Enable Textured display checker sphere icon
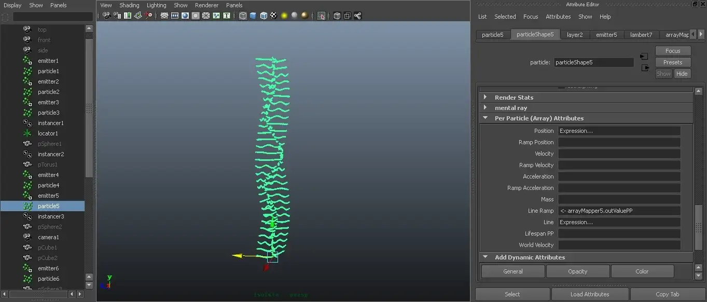Image resolution: width=707 pixels, height=302 pixels. tap(274, 16)
